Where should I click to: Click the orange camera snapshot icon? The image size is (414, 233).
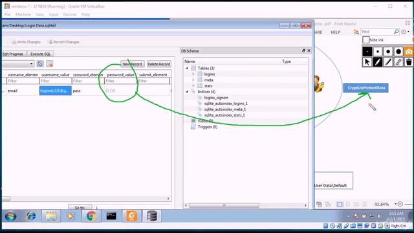409,52
